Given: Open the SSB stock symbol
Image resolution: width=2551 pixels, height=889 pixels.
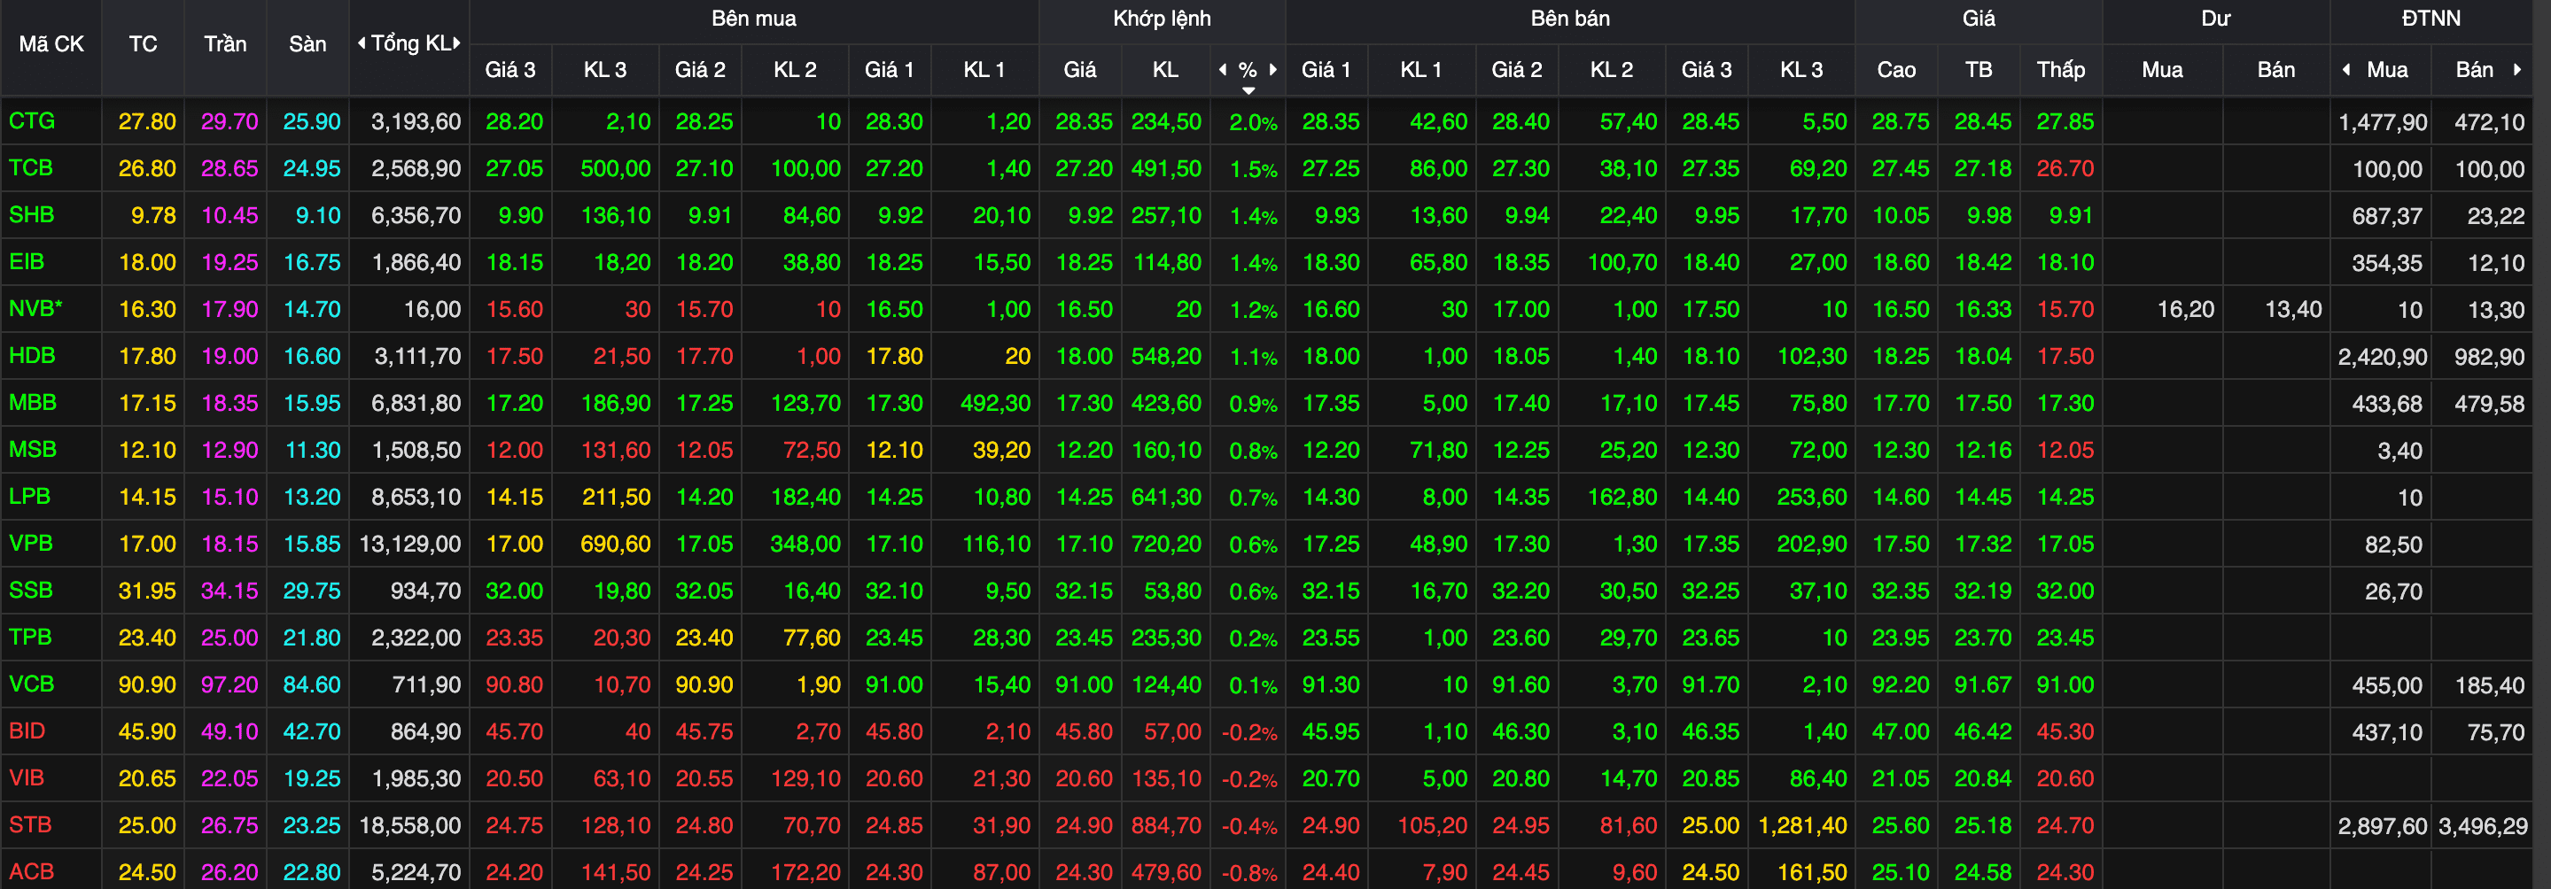Looking at the screenshot, I should 31,590.
